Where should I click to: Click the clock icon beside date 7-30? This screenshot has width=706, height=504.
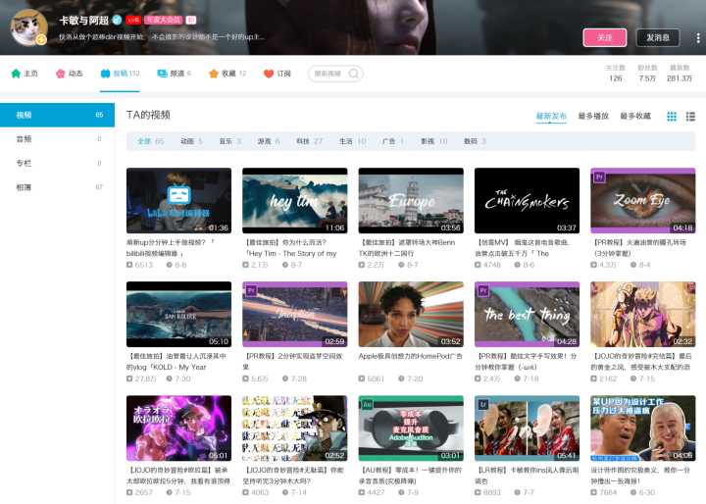(x=170, y=378)
